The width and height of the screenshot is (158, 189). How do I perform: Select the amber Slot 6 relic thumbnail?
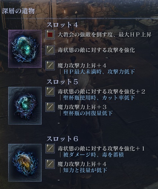[x=25, y=163]
